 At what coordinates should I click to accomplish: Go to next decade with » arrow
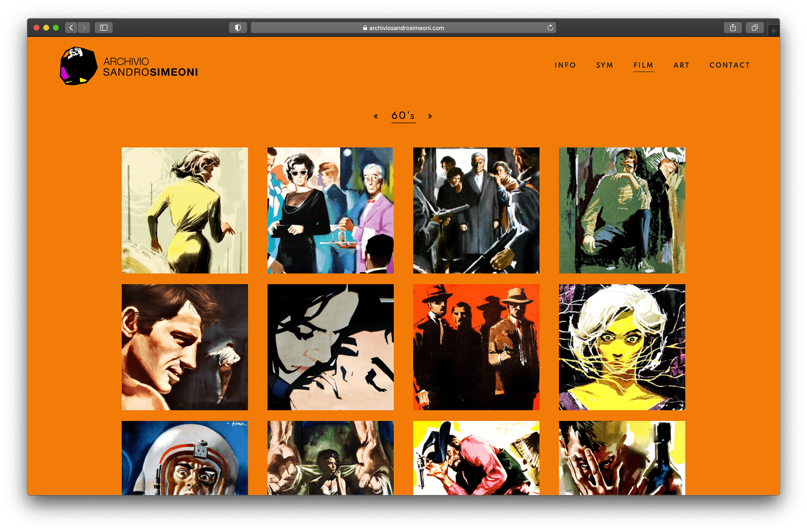coord(430,116)
